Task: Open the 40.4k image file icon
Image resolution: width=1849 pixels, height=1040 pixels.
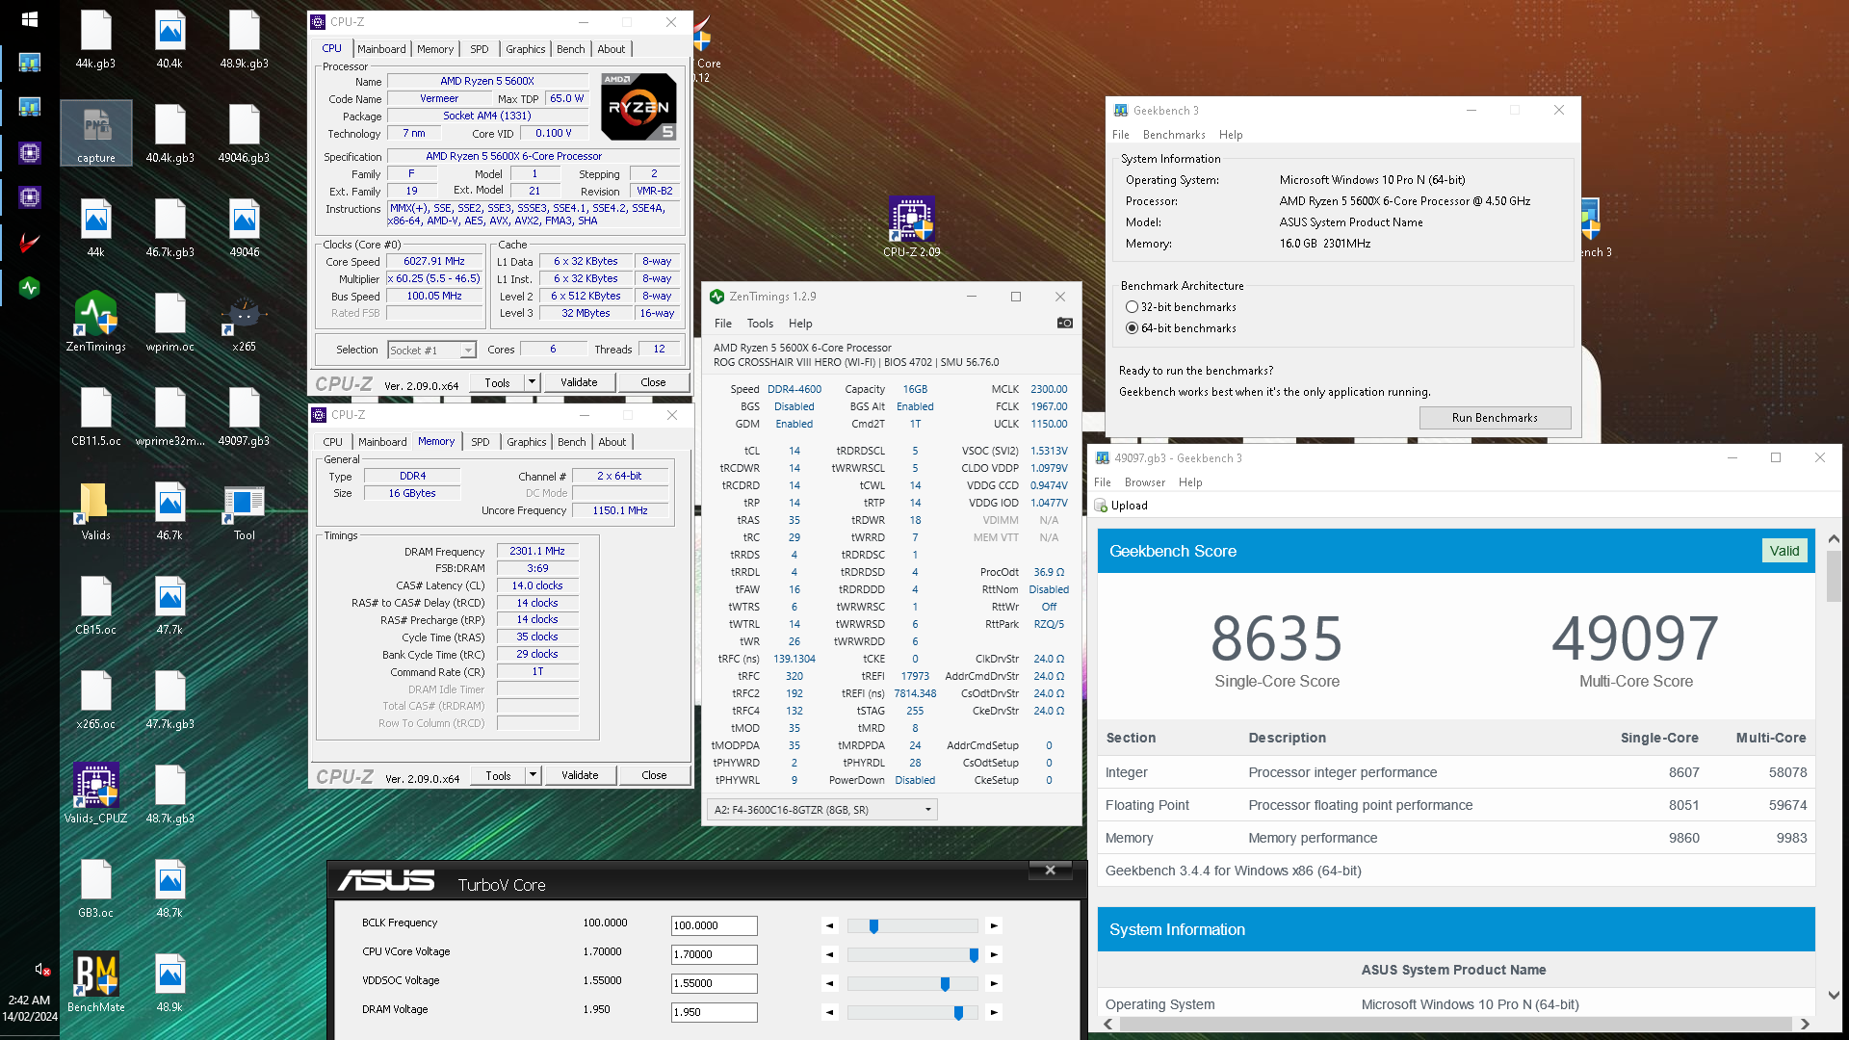Action: click(169, 40)
